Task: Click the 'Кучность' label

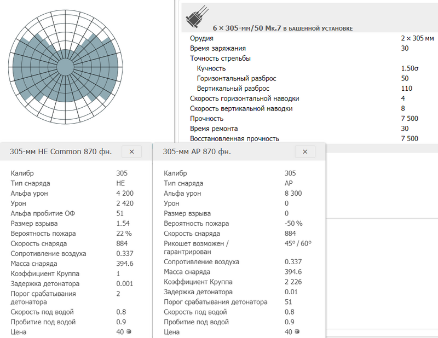Action: (x=211, y=68)
